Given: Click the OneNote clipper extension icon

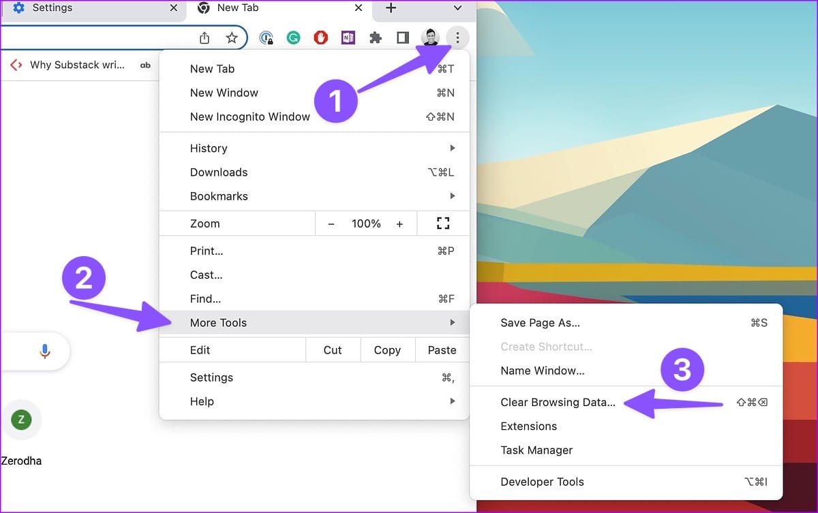Looking at the screenshot, I should pos(348,38).
